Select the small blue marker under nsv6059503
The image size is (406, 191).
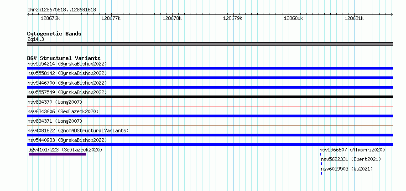point(322,173)
